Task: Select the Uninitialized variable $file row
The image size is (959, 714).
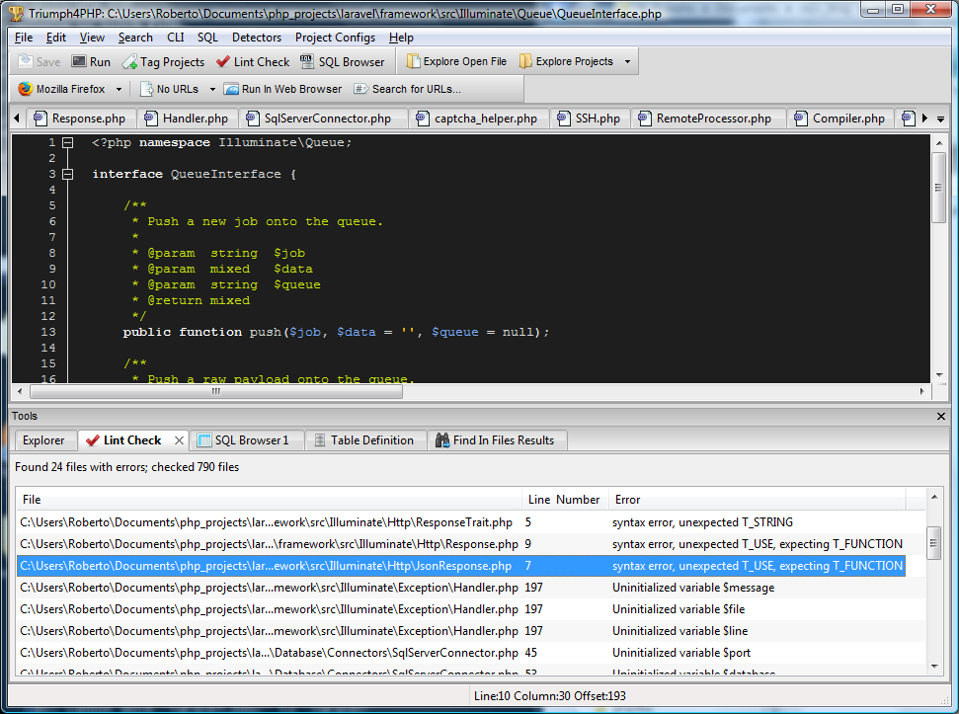Action: point(461,609)
